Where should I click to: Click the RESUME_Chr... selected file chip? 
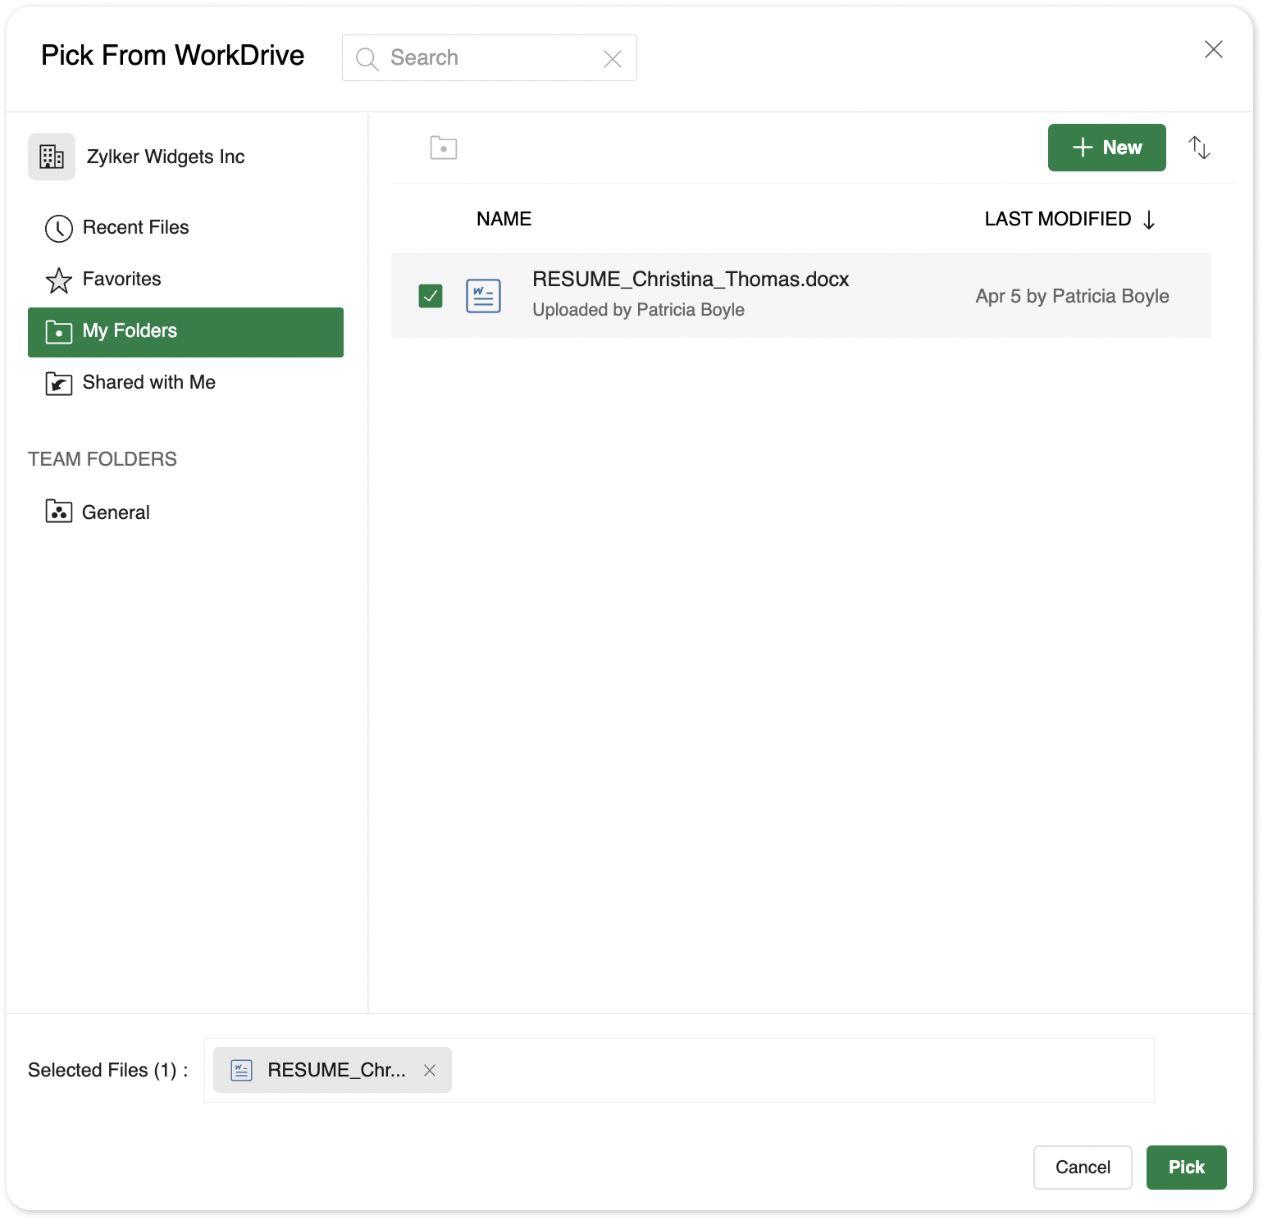(332, 1070)
